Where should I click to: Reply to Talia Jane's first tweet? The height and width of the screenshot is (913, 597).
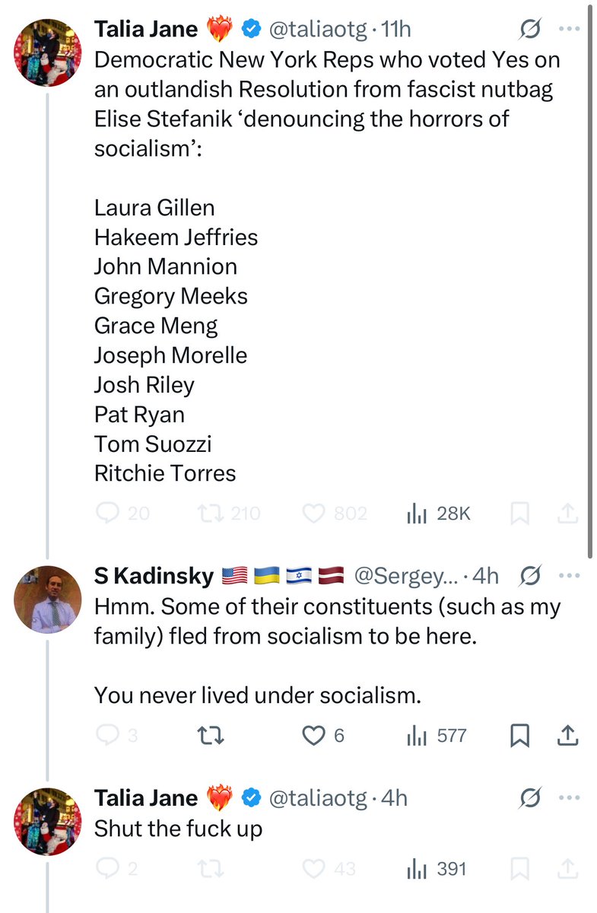point(109,514)
